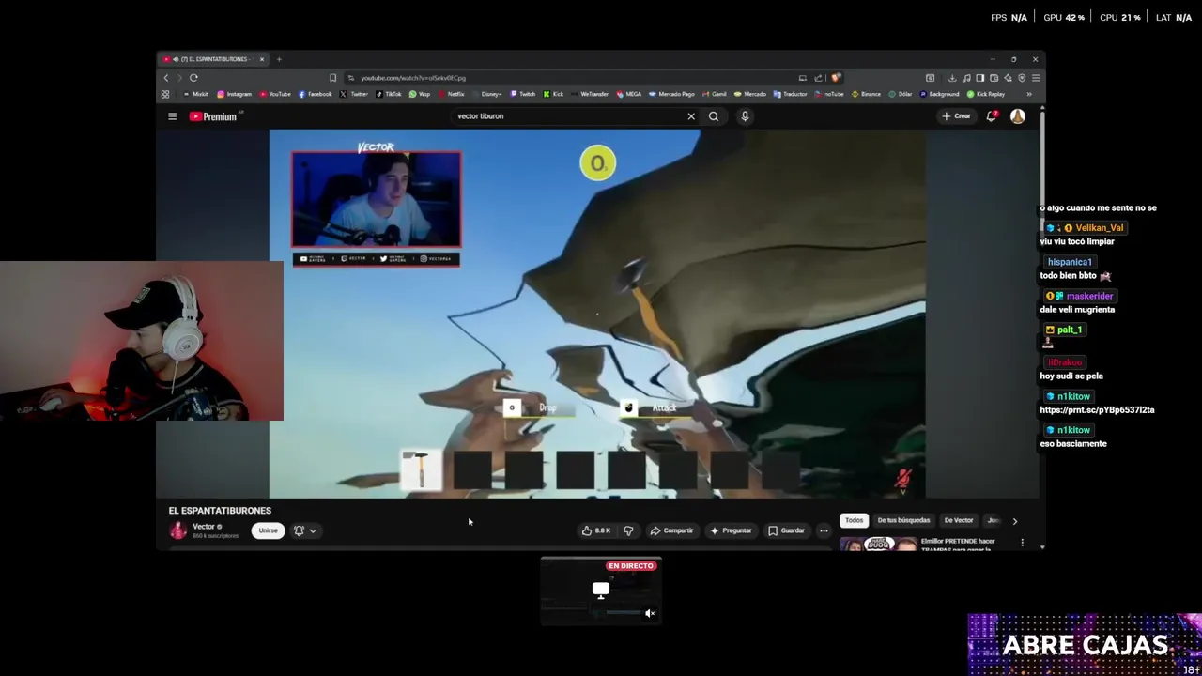Click the Preguntar button
Screen dimensions: 1202x676
pos(731,530)
